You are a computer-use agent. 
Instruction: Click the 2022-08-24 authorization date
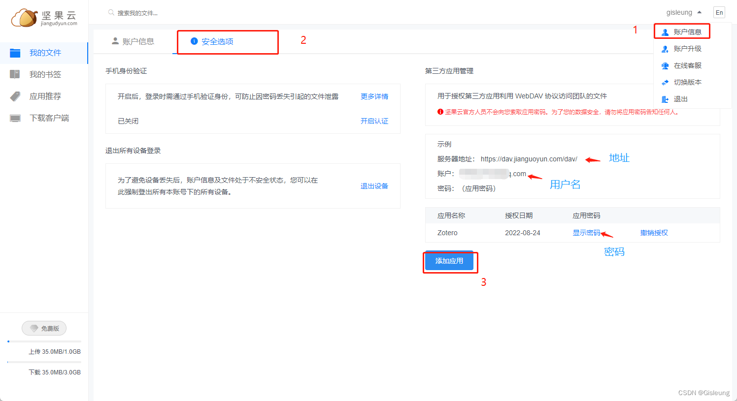pyautogui.click(x=523, y=233)
